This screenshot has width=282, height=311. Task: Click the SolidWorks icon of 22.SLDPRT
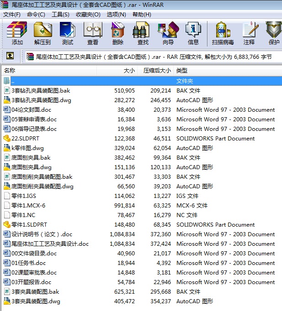pos(7,138)
